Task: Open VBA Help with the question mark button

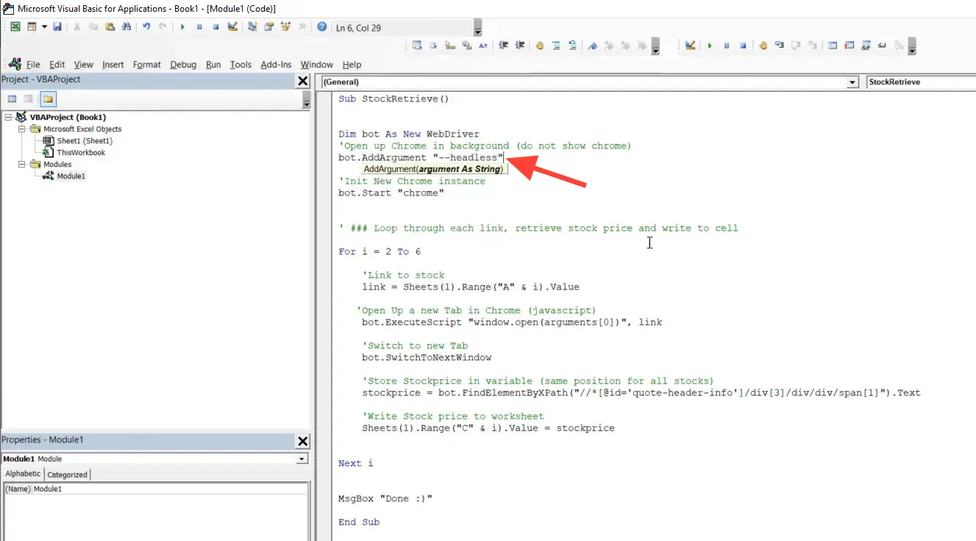Action: 321,26
